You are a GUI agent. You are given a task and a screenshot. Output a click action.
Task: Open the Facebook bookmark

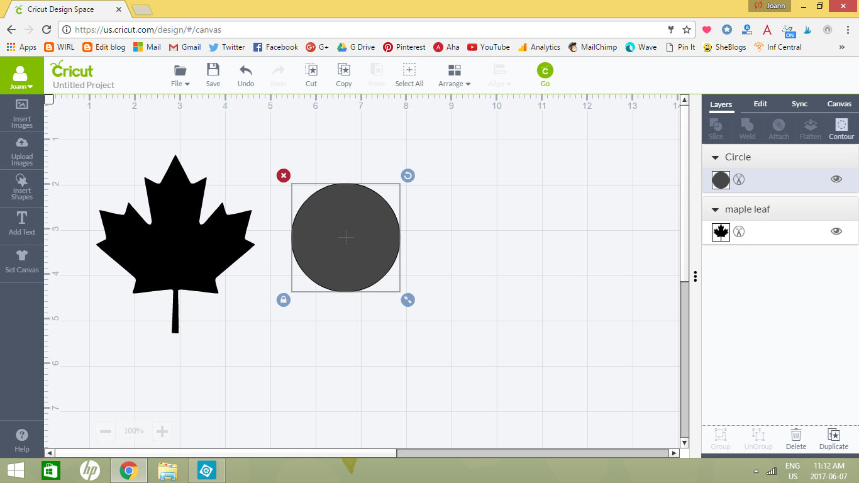pyautogui.click(x=275, y=47)
